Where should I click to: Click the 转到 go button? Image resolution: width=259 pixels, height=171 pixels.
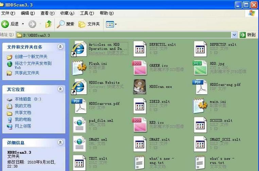tap(248, 35)
